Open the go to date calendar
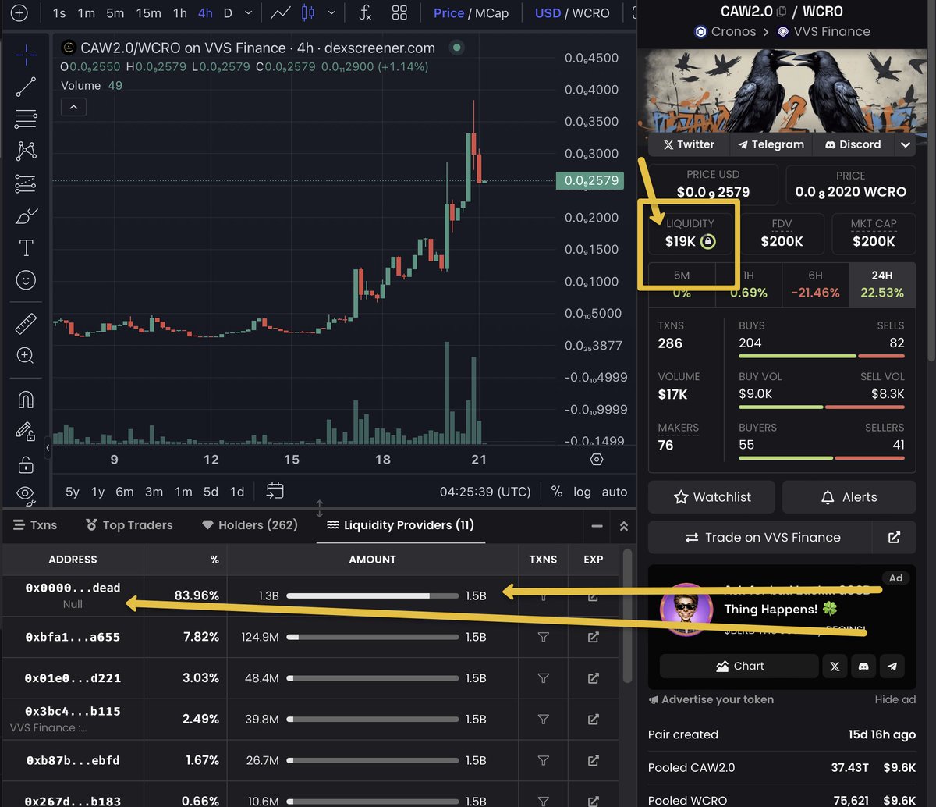This screenshot has height=807, width=936. (275, 491)
